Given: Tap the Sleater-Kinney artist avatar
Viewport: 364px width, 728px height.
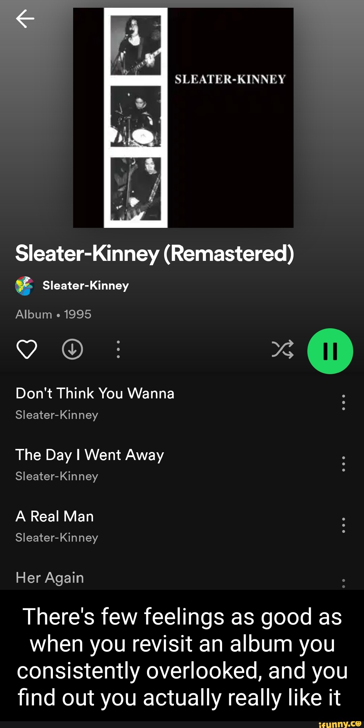Looking at the screenshot, I should 25,286.
